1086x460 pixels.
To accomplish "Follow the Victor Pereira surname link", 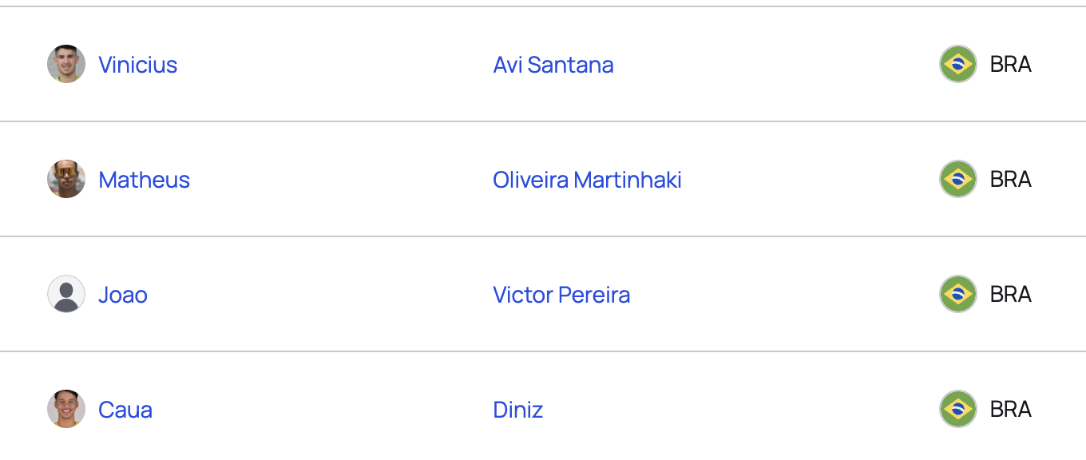I will coord(561,295).
